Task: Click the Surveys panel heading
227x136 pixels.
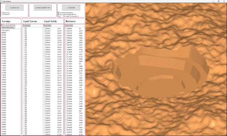Action: 6,21
